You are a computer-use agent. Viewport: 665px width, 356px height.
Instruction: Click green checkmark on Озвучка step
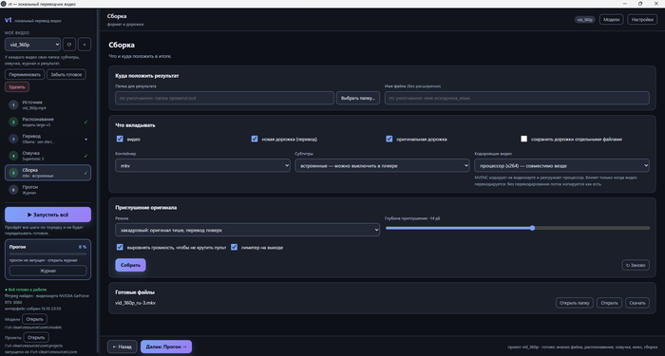(x=85, y=156)
